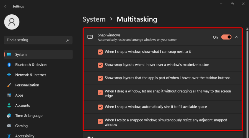The width and height of the screenshot is (249, 138).
Task: Click the search magnifier icon
Action: 68,40
